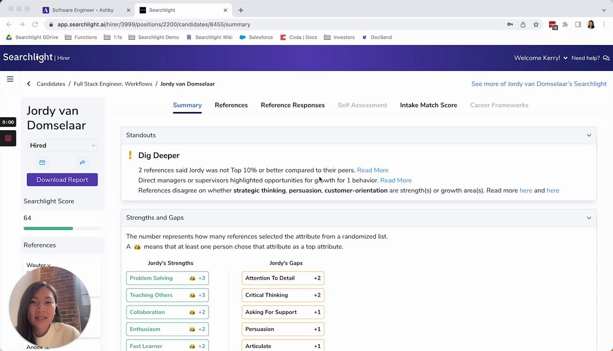
Task: Click the Download Report button
Action: pos(62,180)
